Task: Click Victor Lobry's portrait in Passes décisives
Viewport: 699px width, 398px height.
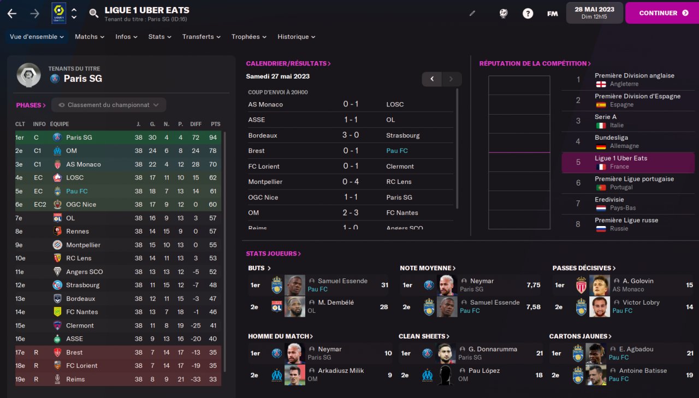Action: [600, 306]
